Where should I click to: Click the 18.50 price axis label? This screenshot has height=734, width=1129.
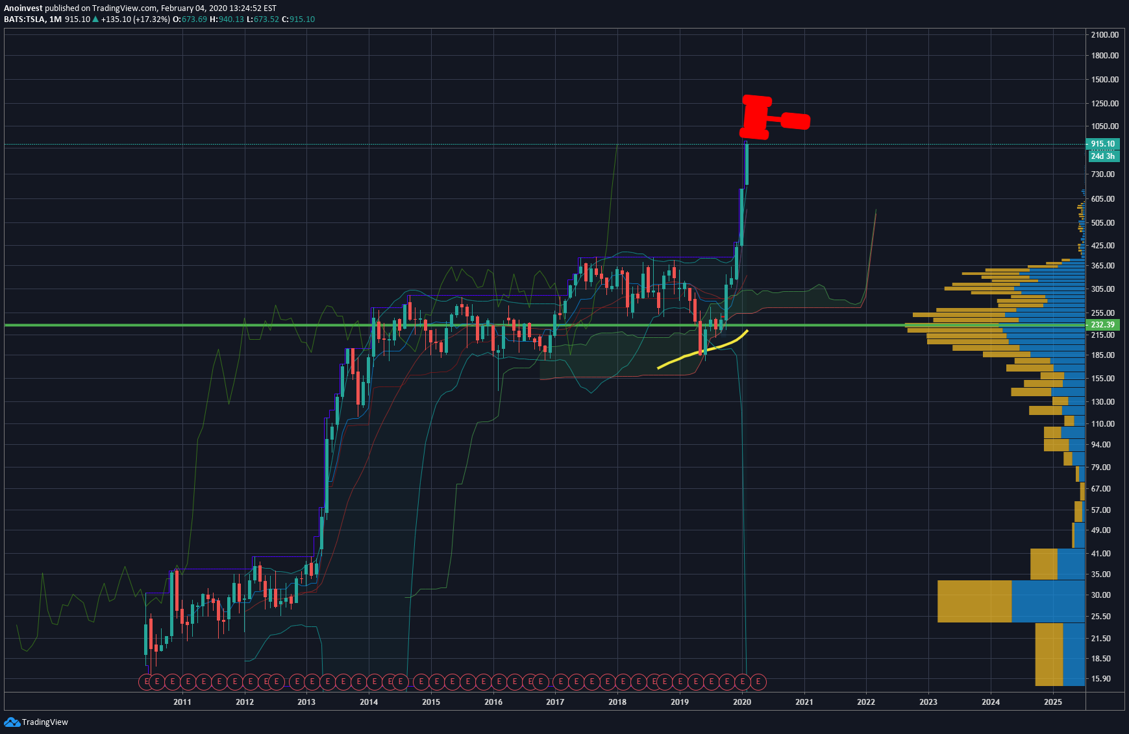(1100, 659)
